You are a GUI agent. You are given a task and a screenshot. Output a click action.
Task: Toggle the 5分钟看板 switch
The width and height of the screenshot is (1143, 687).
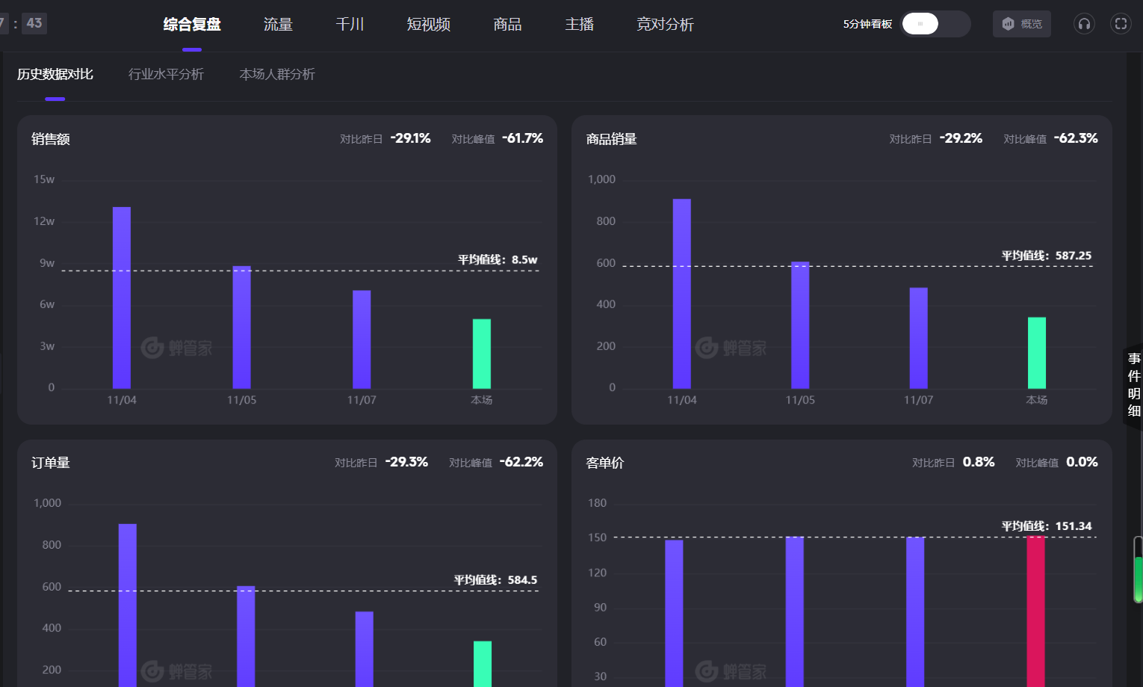936,24
